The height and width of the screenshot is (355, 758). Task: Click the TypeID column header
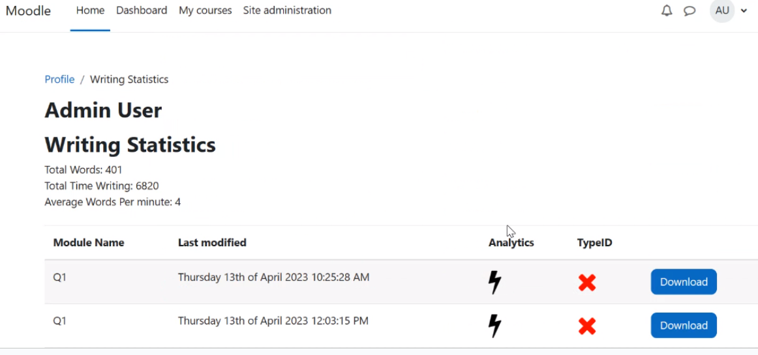tap(595, 243)
